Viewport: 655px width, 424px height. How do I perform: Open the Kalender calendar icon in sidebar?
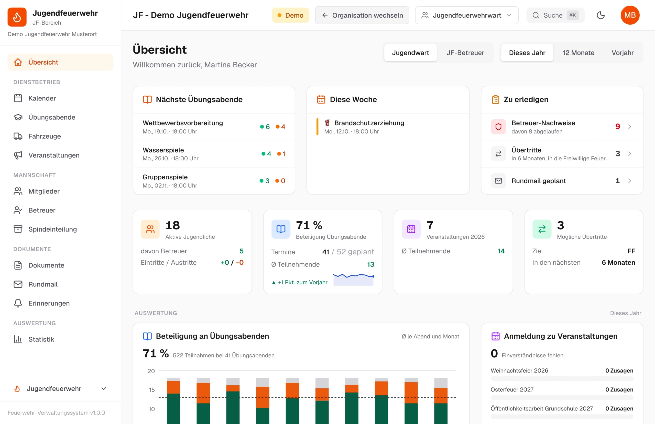18,98
